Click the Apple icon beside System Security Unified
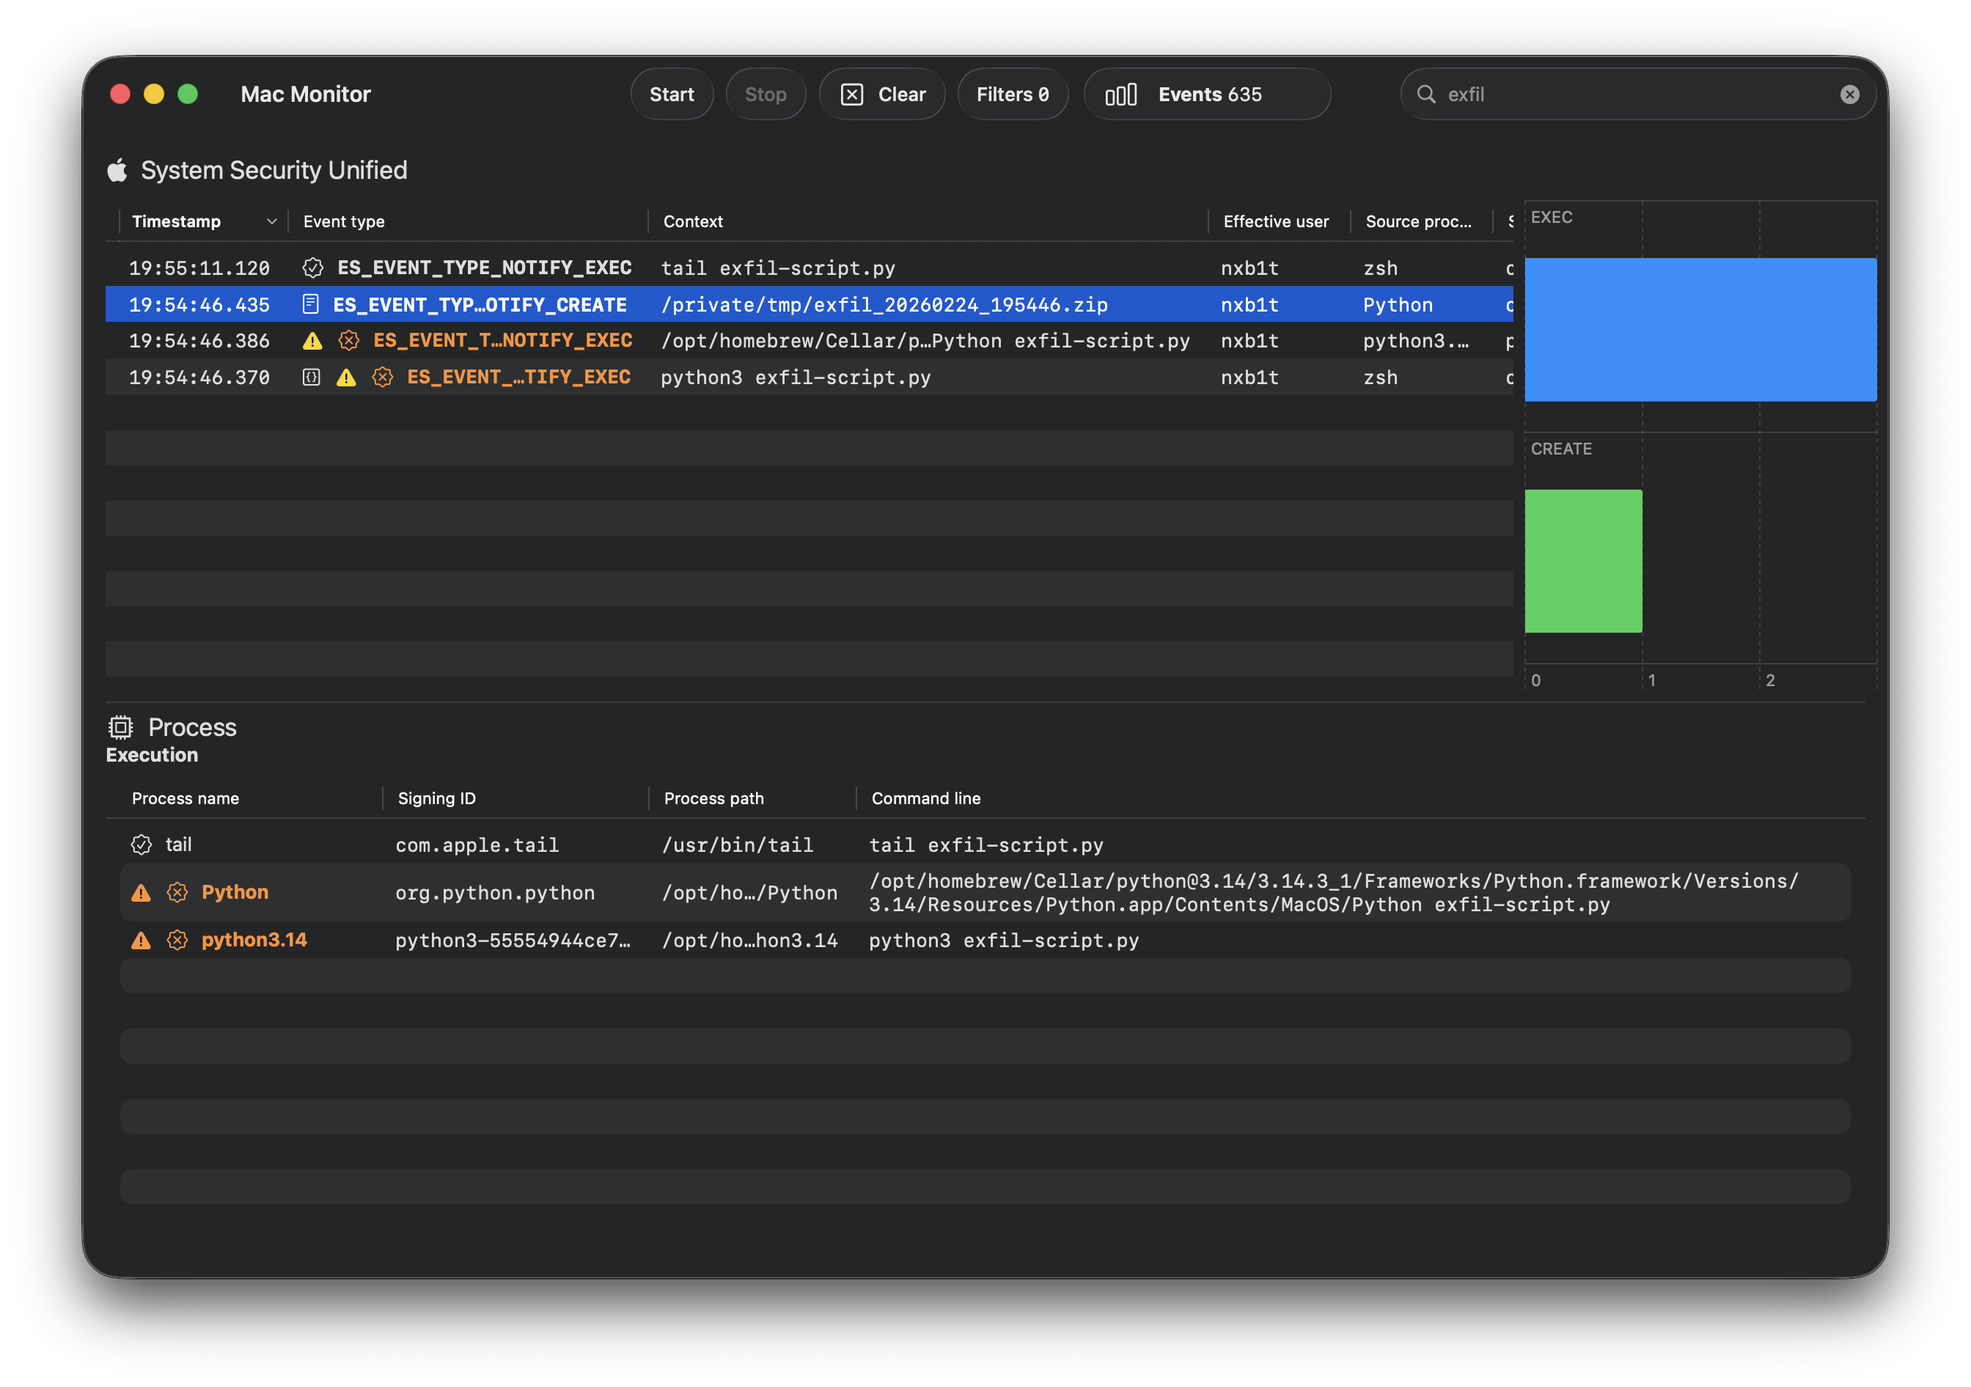Image resolution: width=1971 pixels, height=1387 pixels. pos(117,170)
